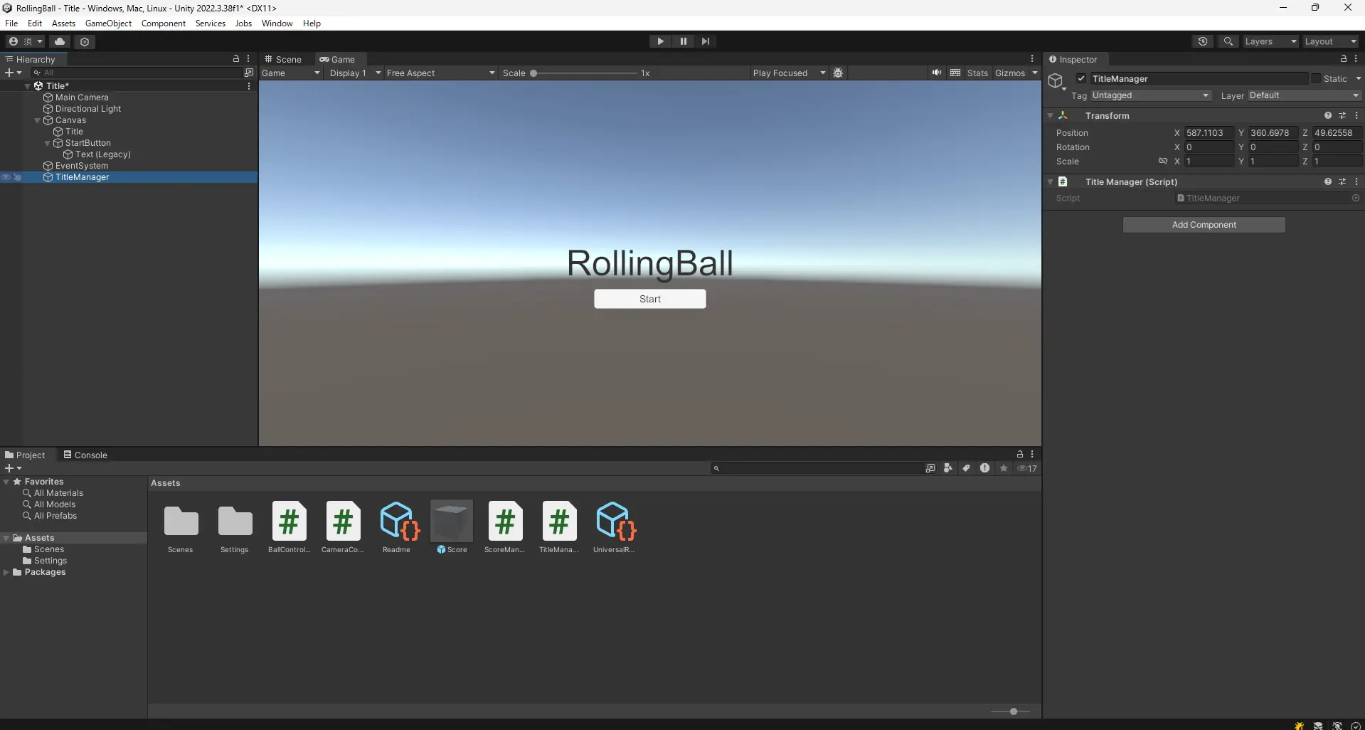Click the Stats button in Game view
The width and height of the screenshot is (1365, 730).
[x=977, y=73]
